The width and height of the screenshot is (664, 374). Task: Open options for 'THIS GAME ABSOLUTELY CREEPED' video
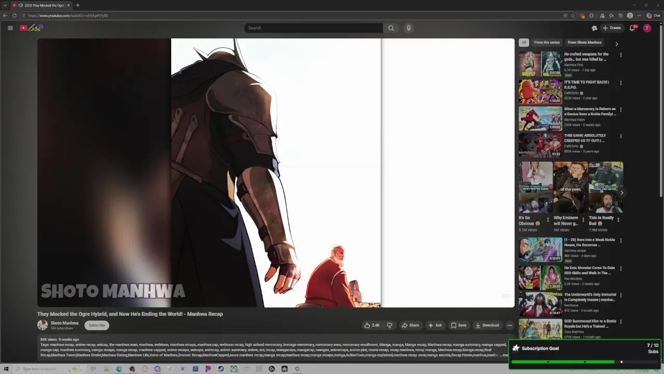(x=620, y=136)
